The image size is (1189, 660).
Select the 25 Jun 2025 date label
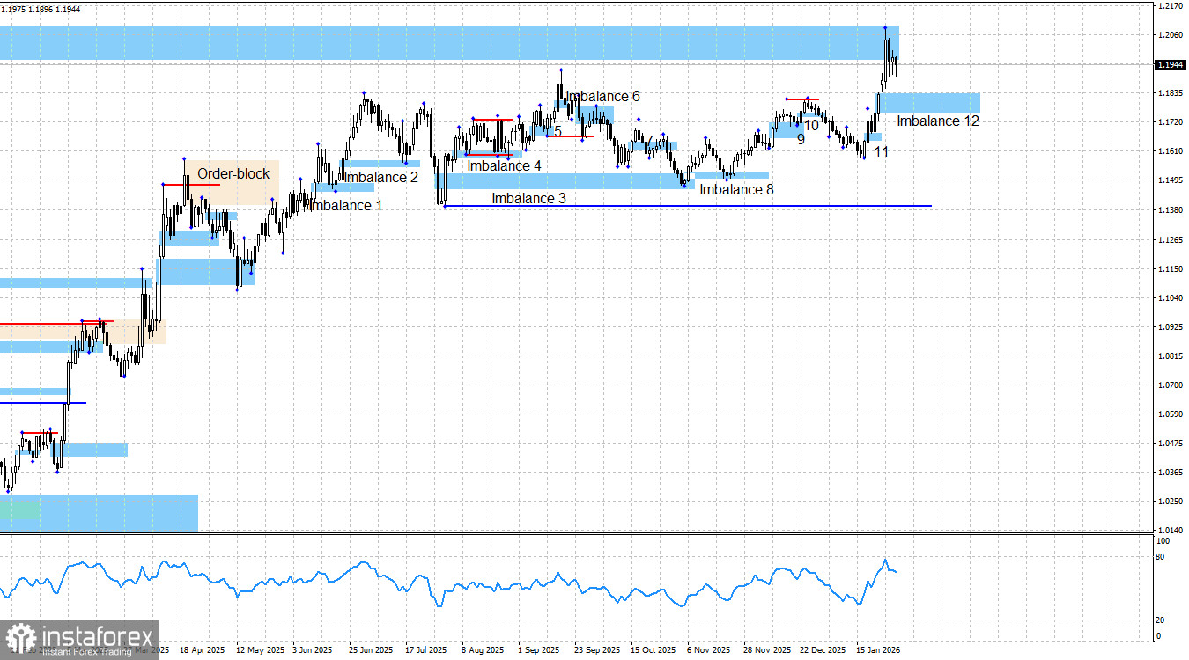(x=371, y=650)
